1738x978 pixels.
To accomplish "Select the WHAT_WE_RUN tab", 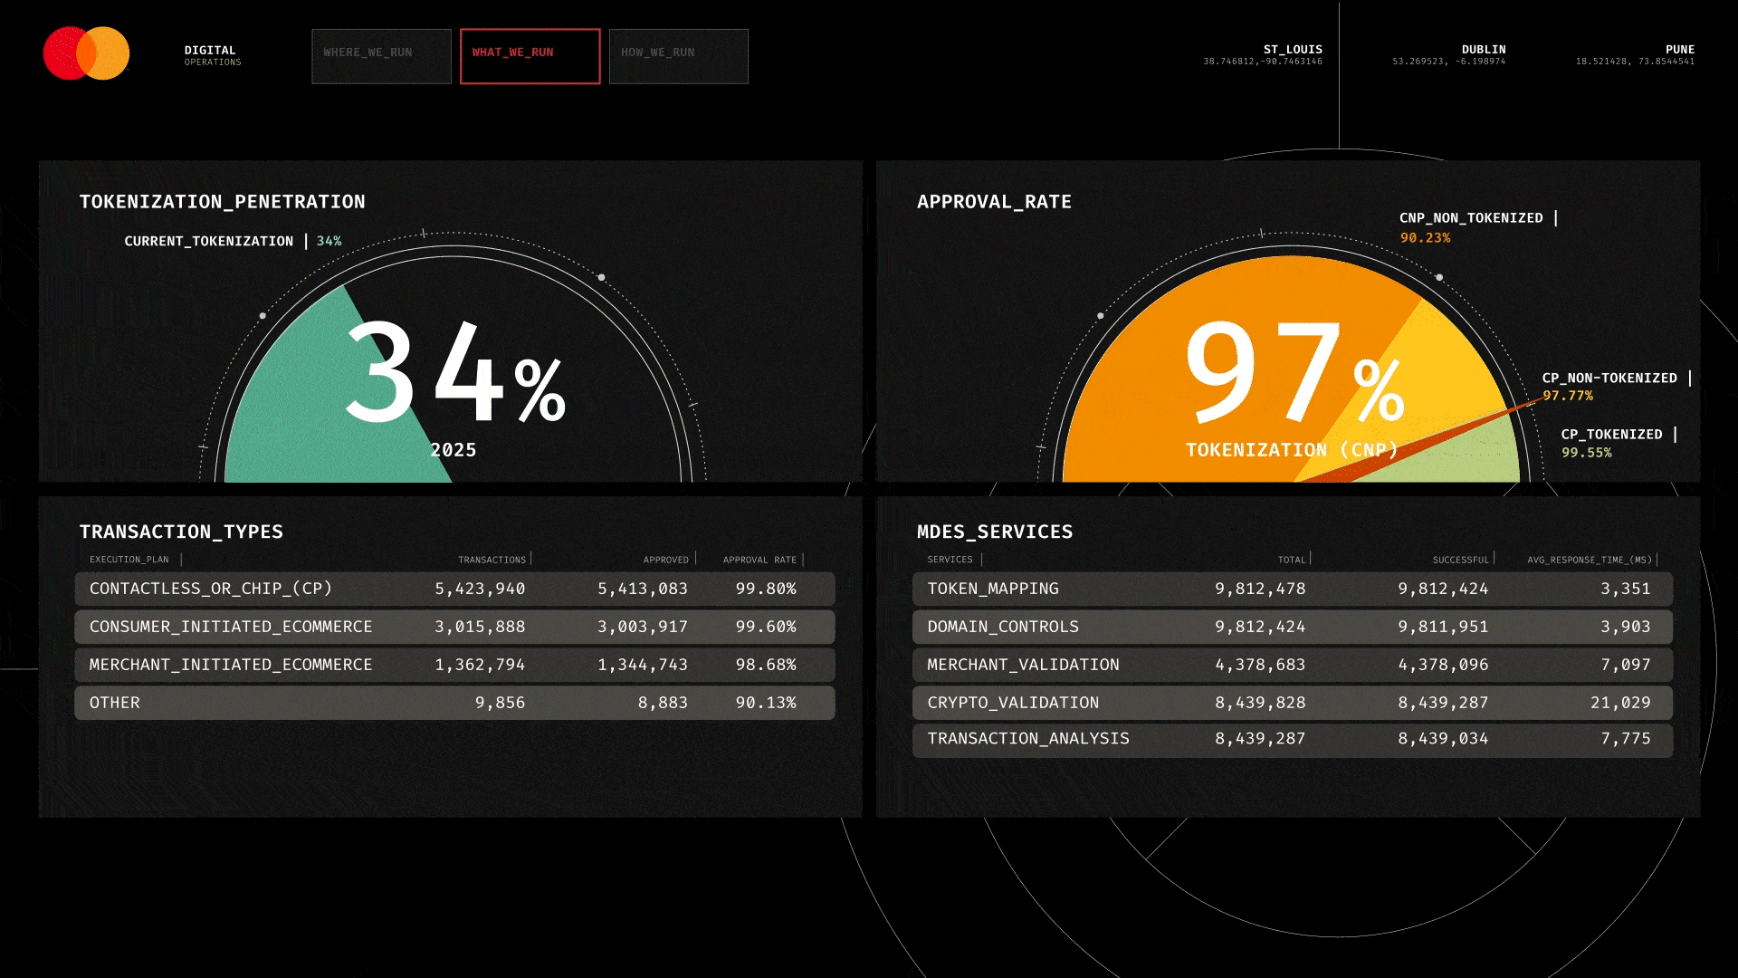I will (x=530, y=56).
